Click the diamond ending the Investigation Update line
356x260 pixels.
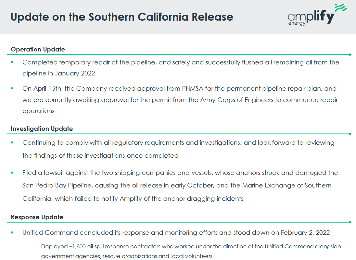(350, 134)
